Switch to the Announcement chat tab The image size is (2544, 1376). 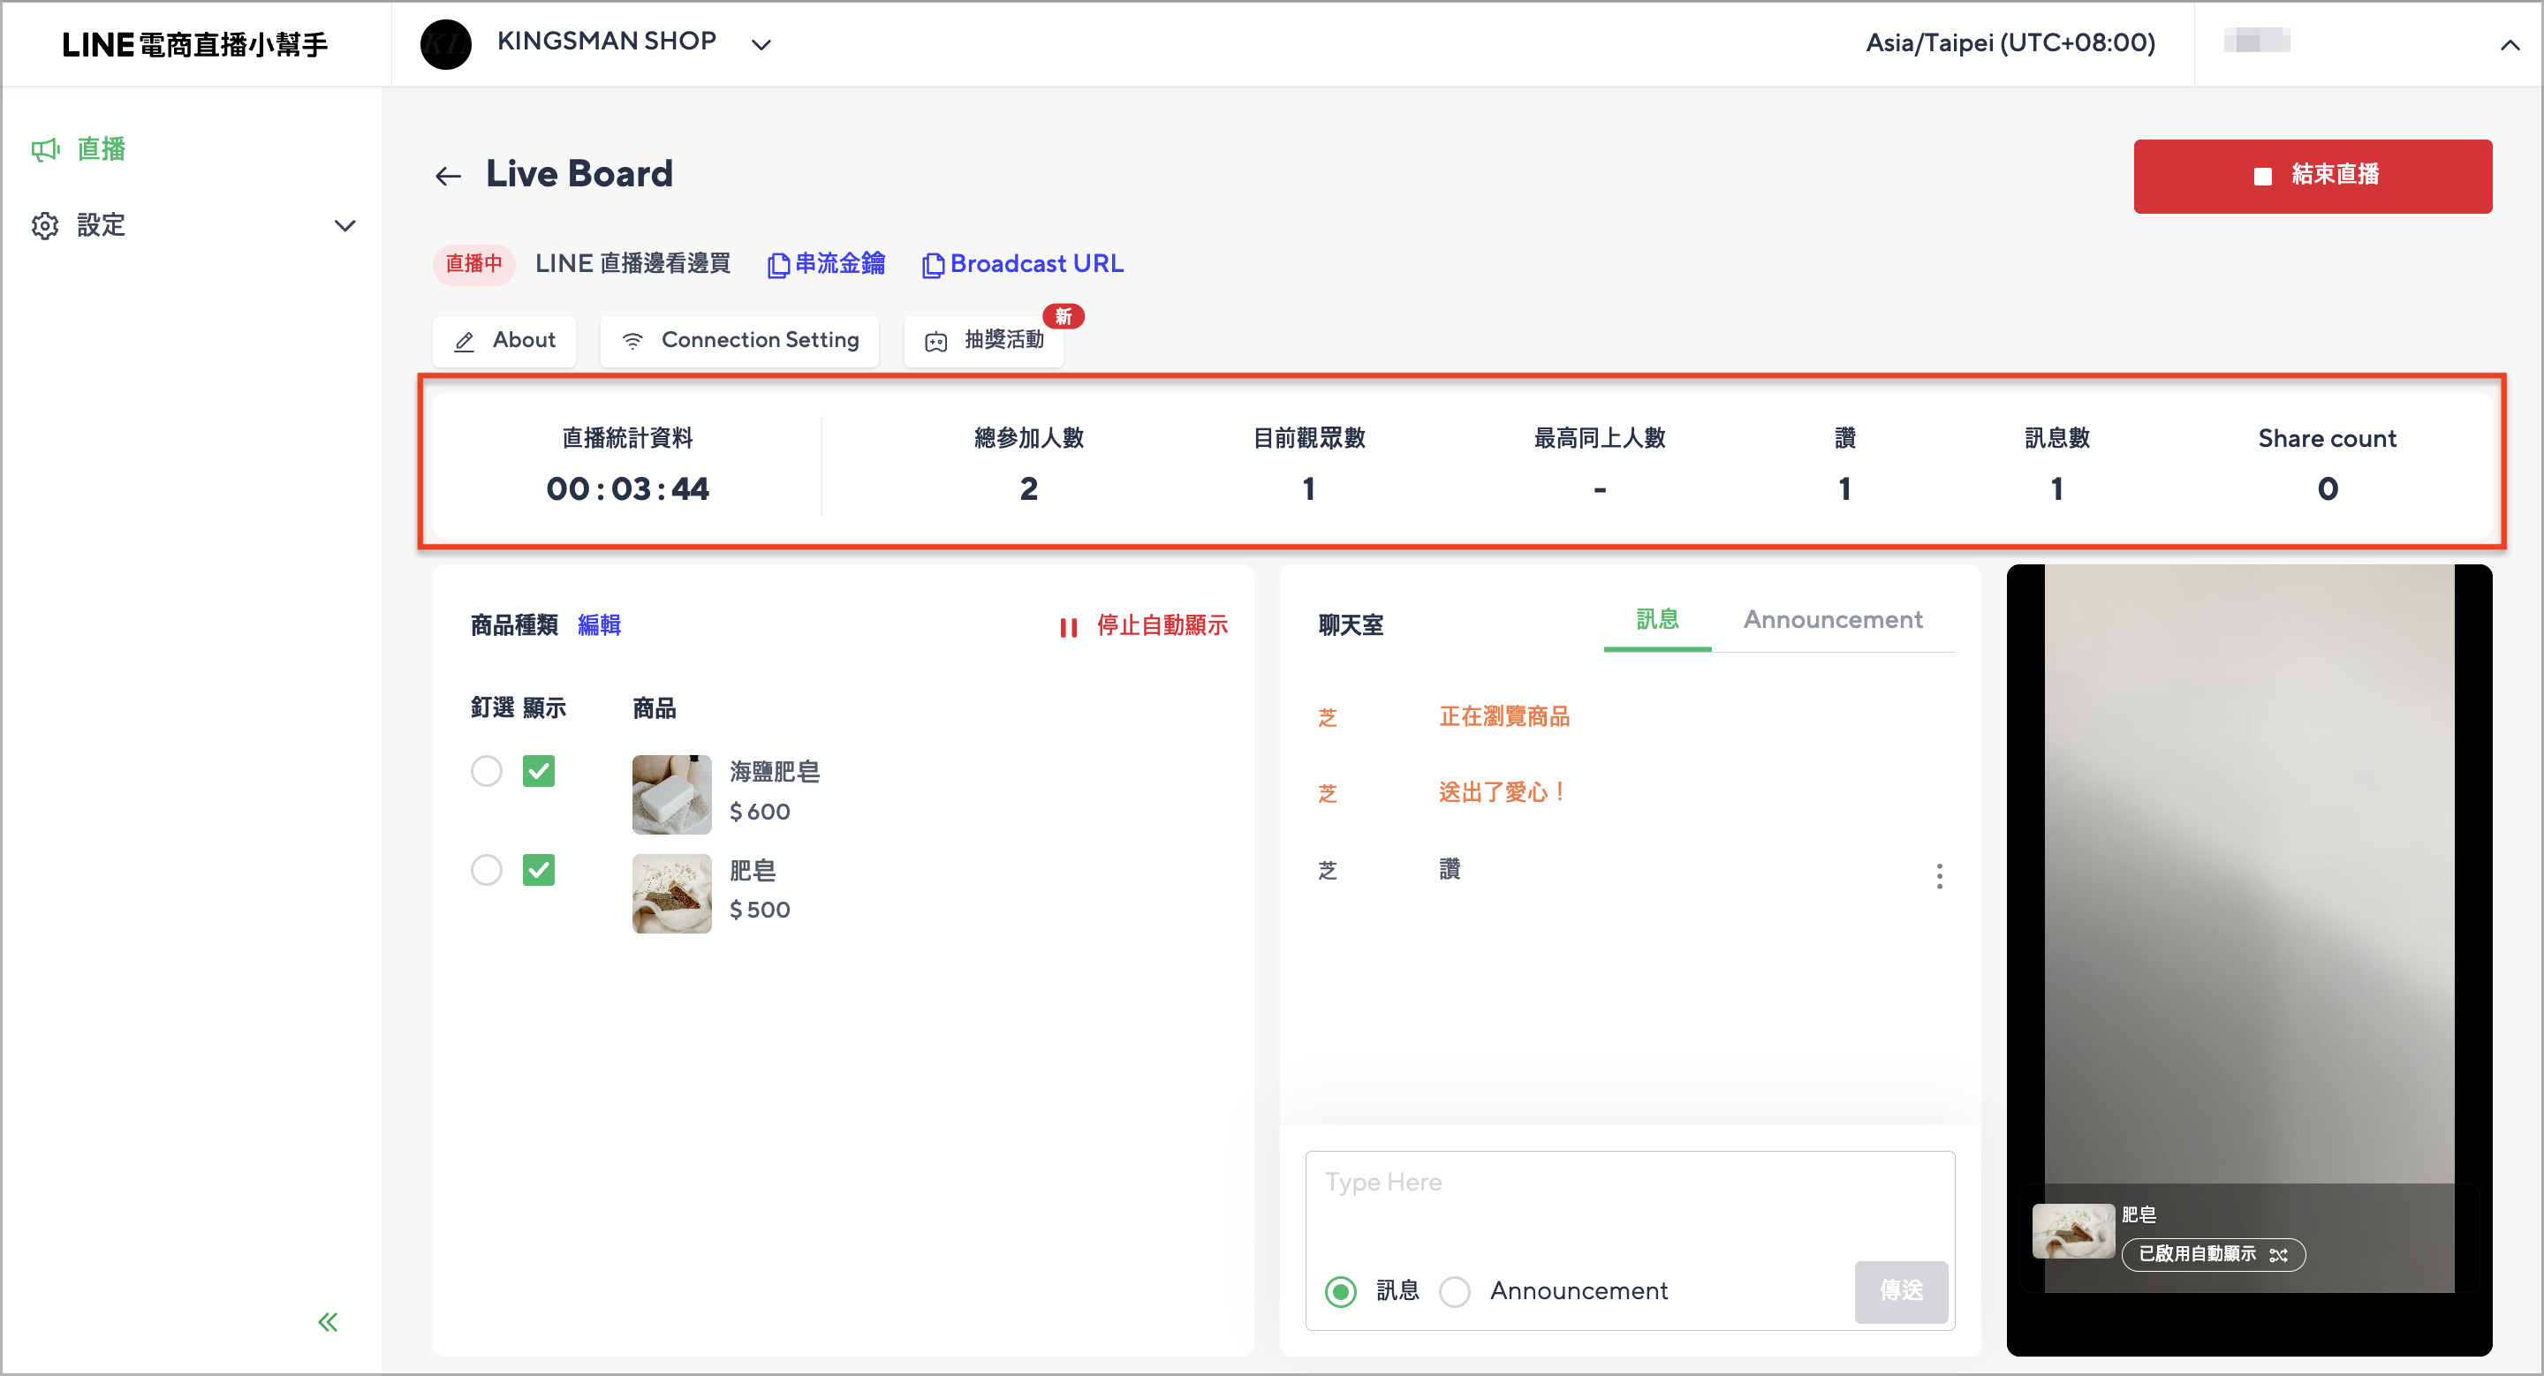[x=1833, y=619]
